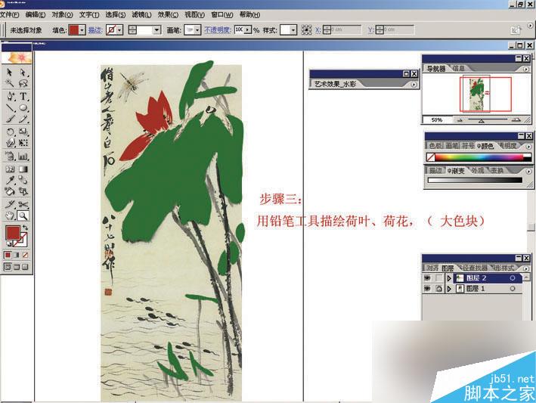Select the Mesh tool

[x=11, y=169]
